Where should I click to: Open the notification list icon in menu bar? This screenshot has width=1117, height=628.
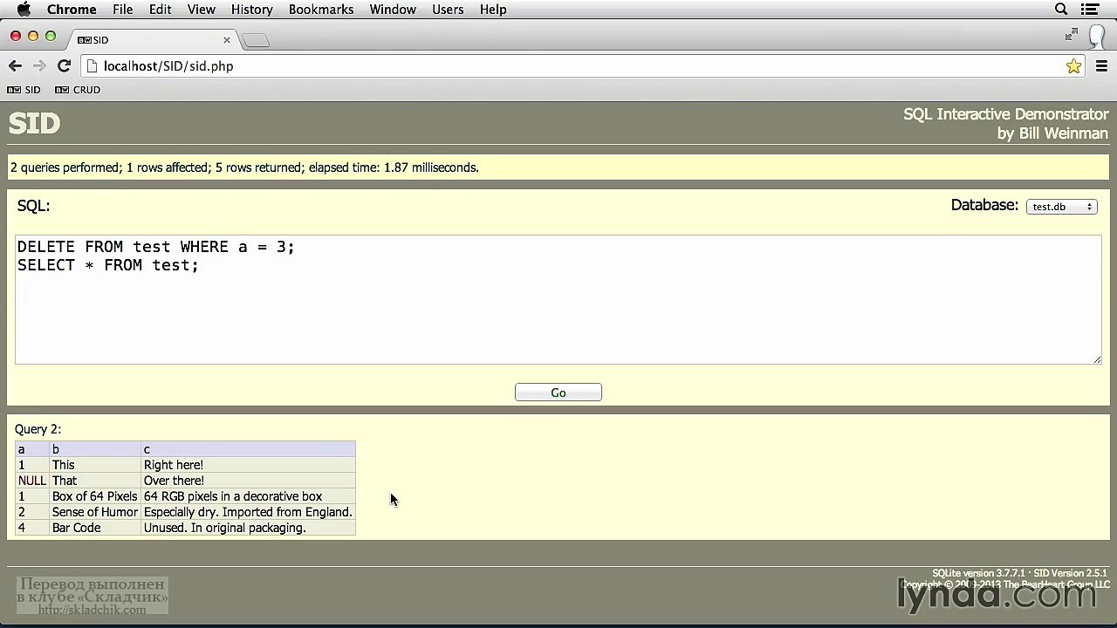coord(1090,10)
